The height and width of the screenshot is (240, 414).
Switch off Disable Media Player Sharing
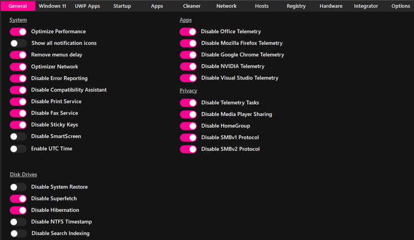[x=188, y=114]
